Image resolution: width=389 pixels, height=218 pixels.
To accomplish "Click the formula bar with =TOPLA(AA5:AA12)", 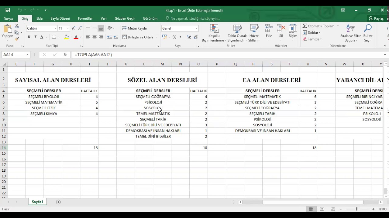I will 226,55.
